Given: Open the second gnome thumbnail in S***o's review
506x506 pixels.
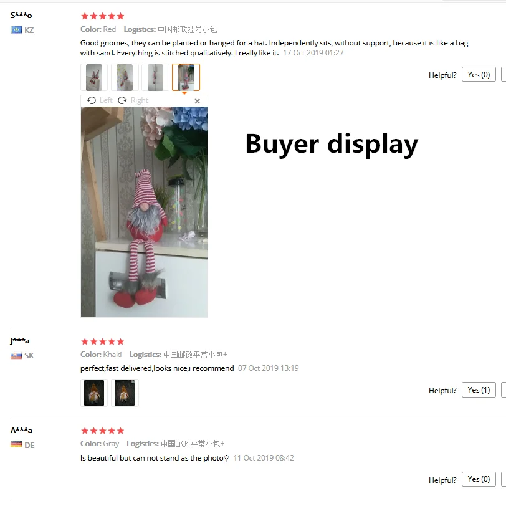Looking at the screenshot, I should pyautogui.click(x=125, y=77).
